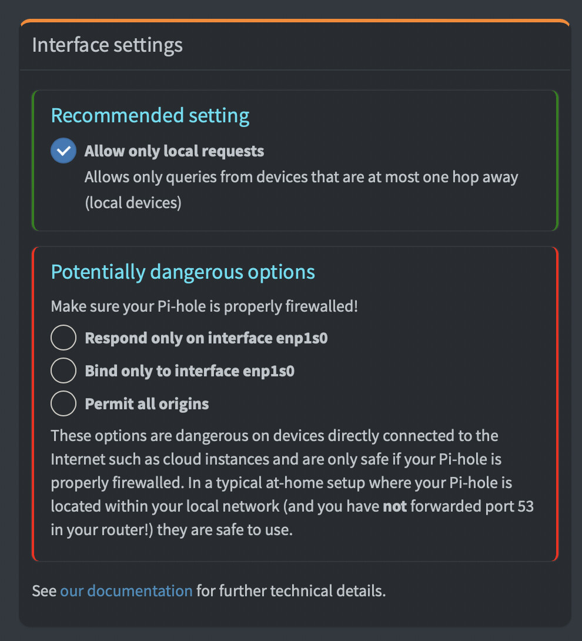Click the firewall warning text
This screenshot has height=641, width=582.
tap(204, 306)
